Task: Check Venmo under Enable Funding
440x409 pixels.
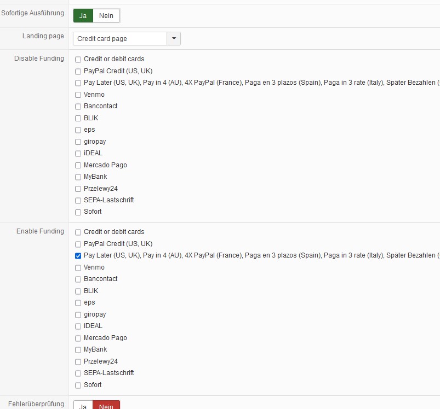Action: 78,268
